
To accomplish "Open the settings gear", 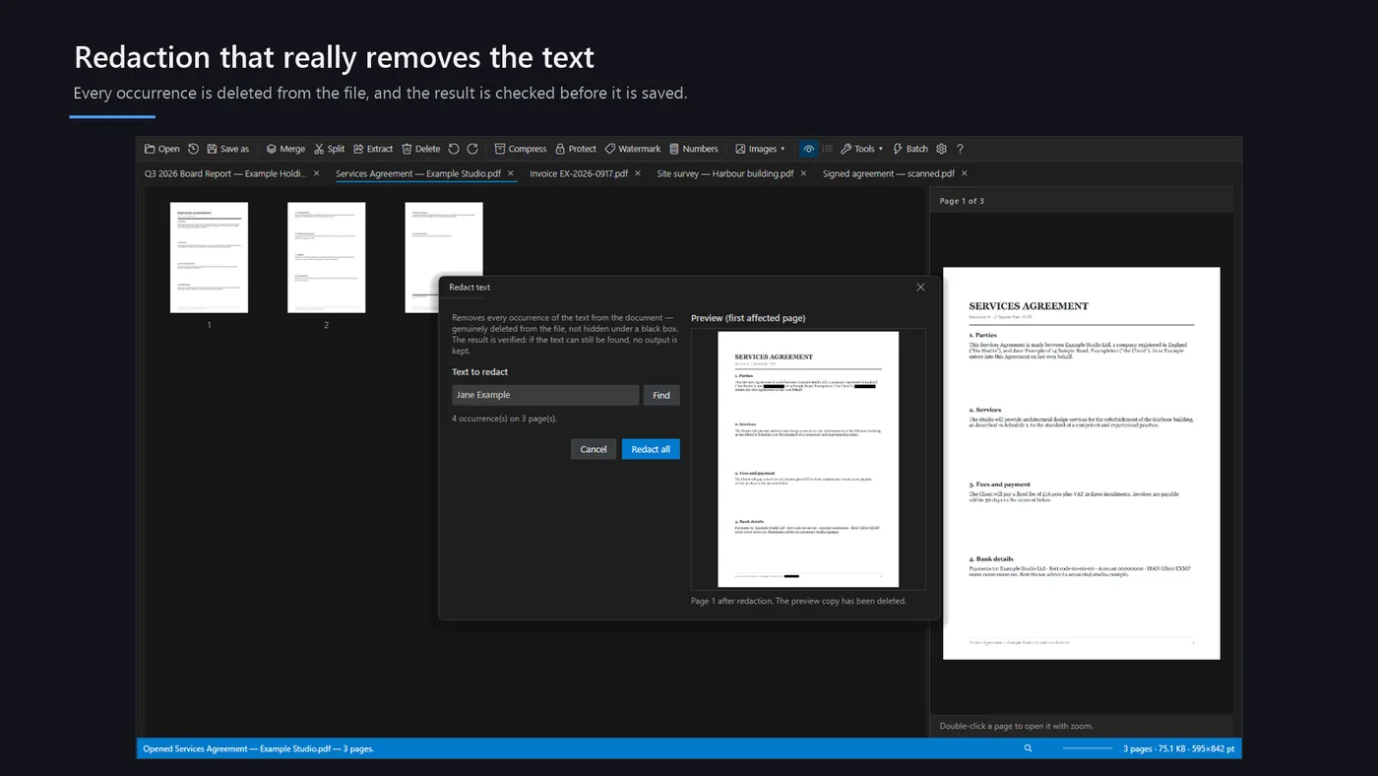I will (x=942, y=149).
